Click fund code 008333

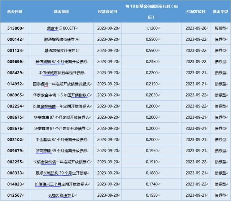[x=14, y=173]
